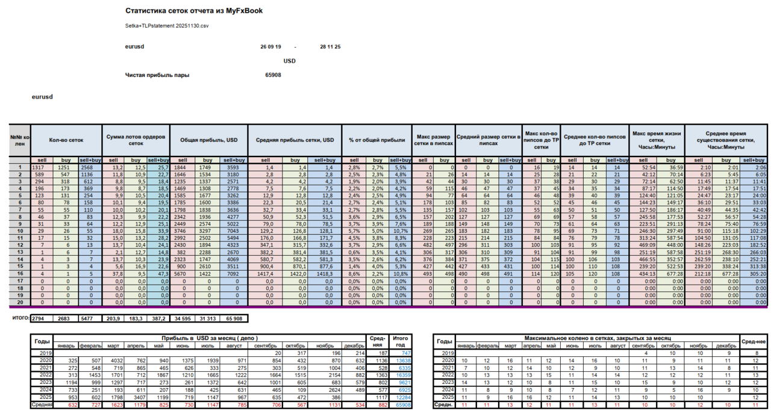Click the "Сред-нее" column header

point(754,342)
